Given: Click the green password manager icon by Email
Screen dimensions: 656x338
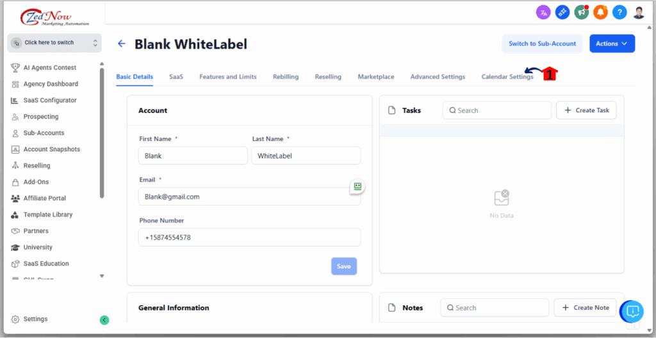Looking at the screenshot, I should click(357, 187).
